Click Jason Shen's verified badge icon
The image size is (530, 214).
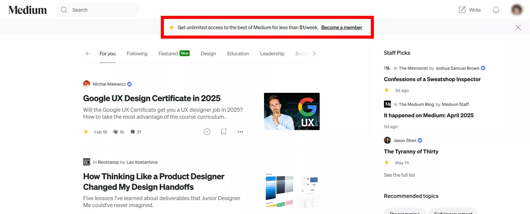[420, 140]
